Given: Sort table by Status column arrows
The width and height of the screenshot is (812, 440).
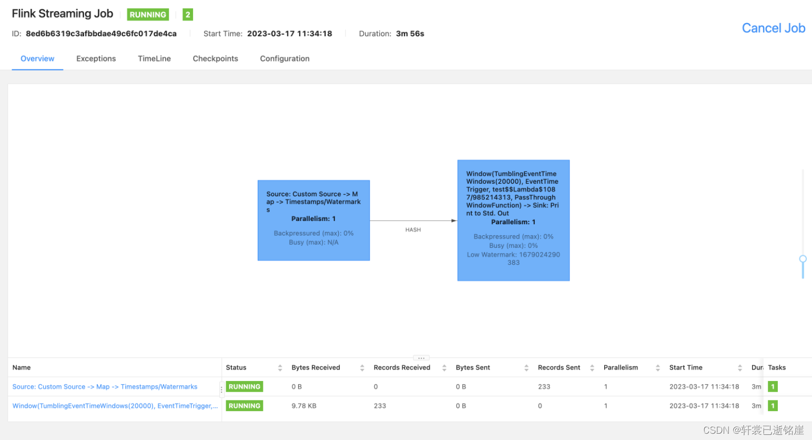Looking at the screenshot, I should tap(280, 368).
